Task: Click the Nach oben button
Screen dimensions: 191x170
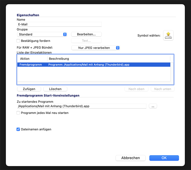Action: tap(136, 89)
